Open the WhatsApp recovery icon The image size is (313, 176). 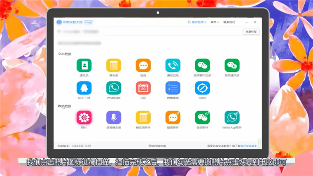[x=114, y=88]
